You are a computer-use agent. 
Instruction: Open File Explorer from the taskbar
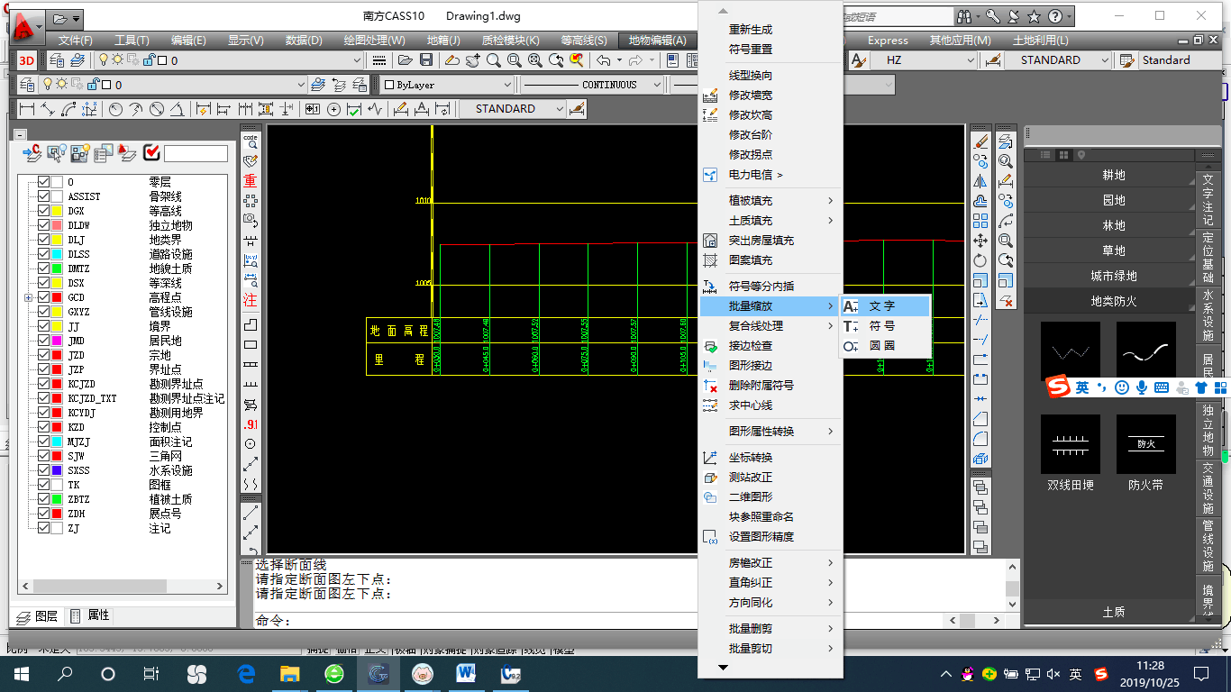coord(290,673)
